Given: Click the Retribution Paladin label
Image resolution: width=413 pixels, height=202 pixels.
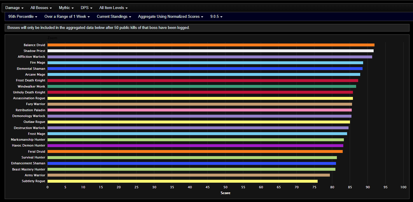Looking at the screenshot, I should [31, 110].
